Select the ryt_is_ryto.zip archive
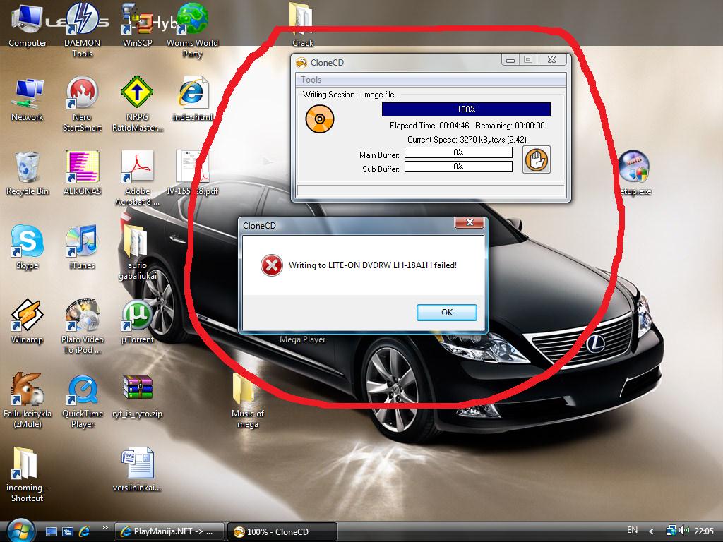The image size is (723, 542). point(137,396)
